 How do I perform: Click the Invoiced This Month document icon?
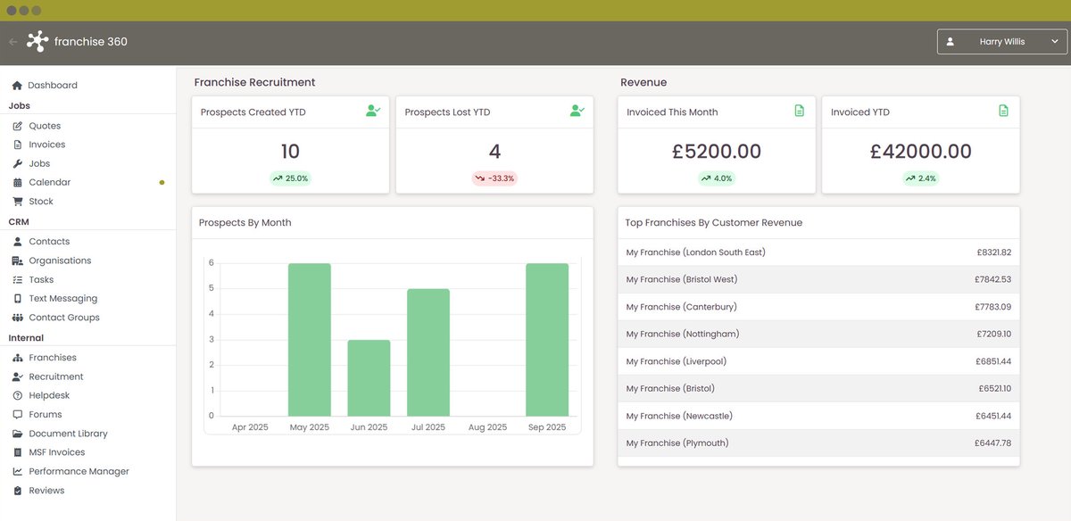tap(799, 112)
